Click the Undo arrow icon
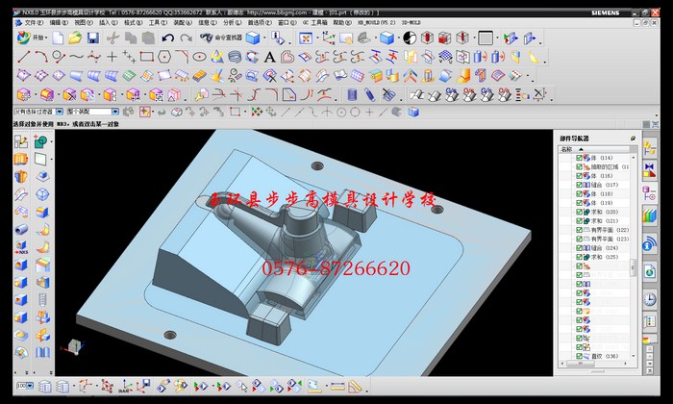The height and width of the screenshot is (404, 673). [168, 38]
